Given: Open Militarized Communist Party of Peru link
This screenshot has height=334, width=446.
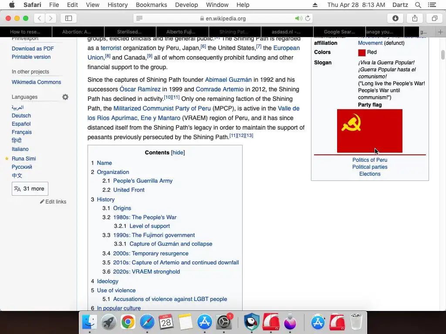Looking at the screenshot, I should pyautogui.click(x=162, y=108).
